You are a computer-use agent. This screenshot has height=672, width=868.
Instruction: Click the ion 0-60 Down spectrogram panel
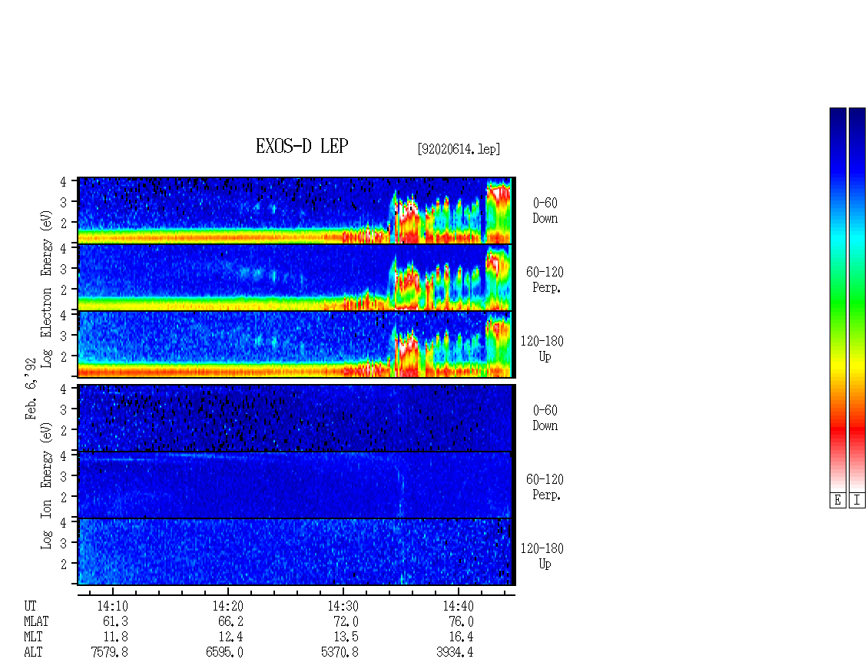point(295,418)
